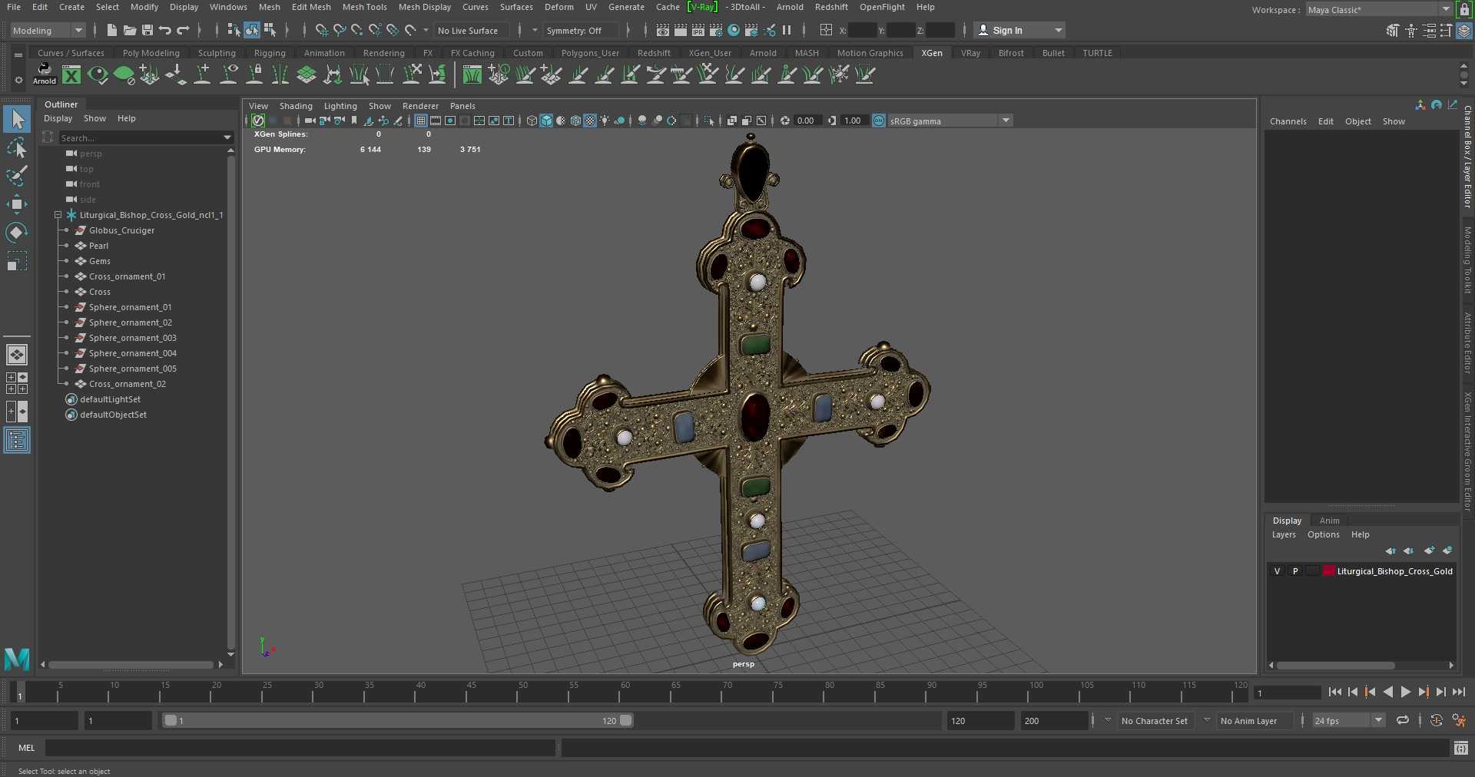The width and height of the screenshot is (1475, 777).
Task: Toggle layer visibility V box
Action: point(1277,571)
